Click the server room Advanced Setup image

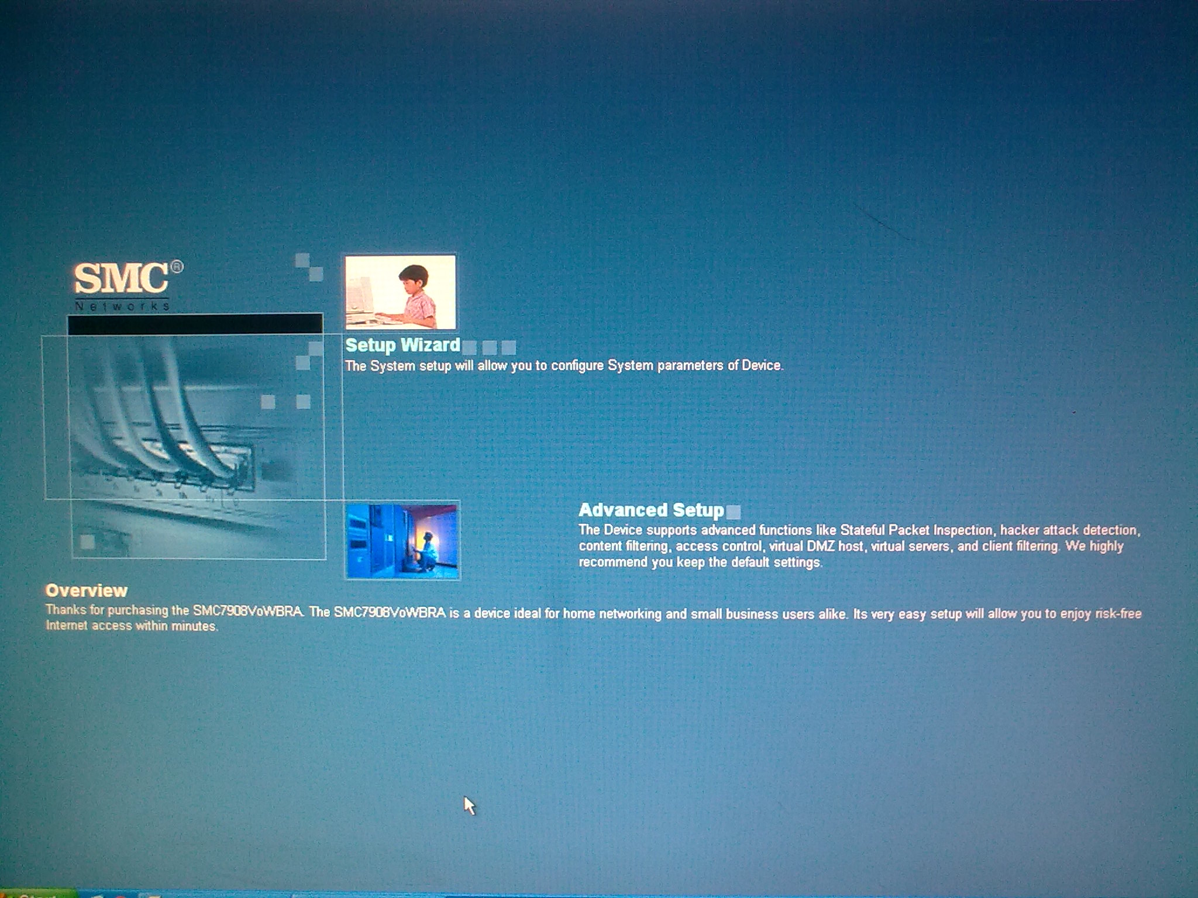pos(402,541)
